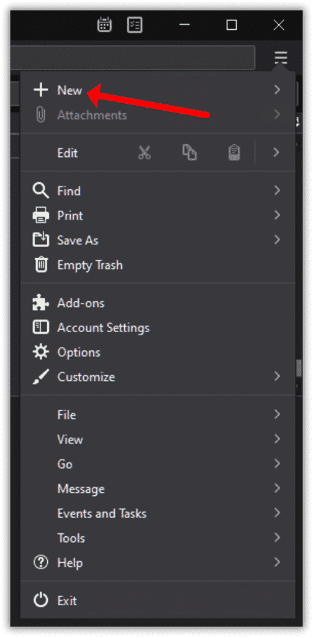Viewport: 313px width, 637px height.
Task: Click the cut scissors icon
Action: pyautogui.click(x=144, y=153)
